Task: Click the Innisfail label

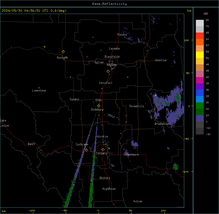Action: pos(105,83)
